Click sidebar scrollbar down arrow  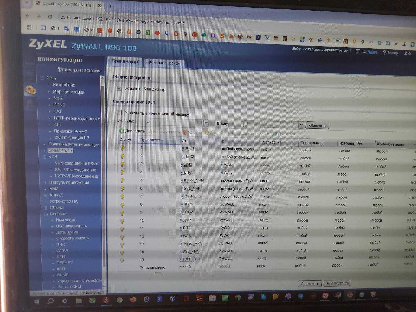[x=104, y=287]
